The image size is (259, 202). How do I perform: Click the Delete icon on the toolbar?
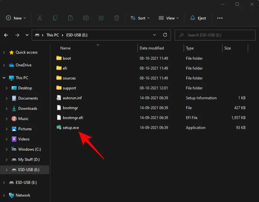[x=117, y=18]
